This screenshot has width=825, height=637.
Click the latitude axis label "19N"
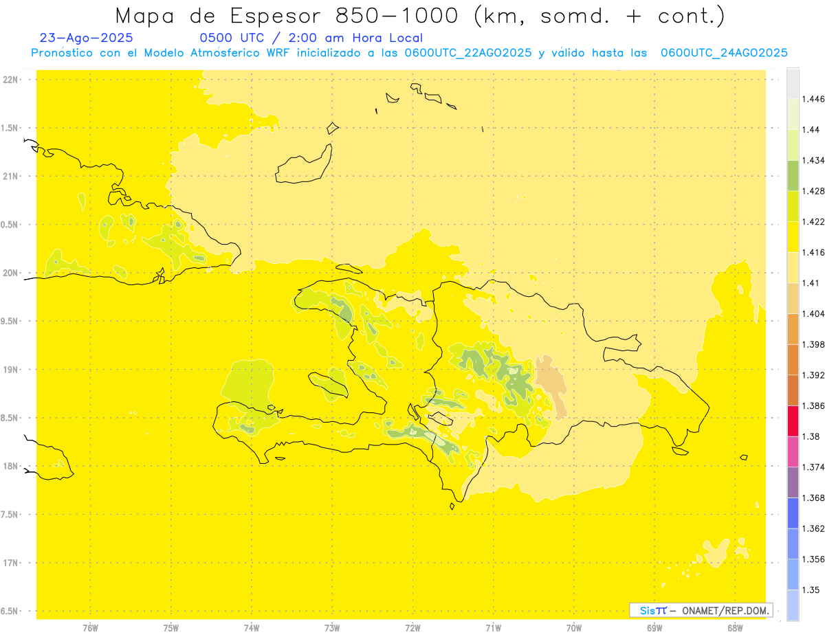10,370
